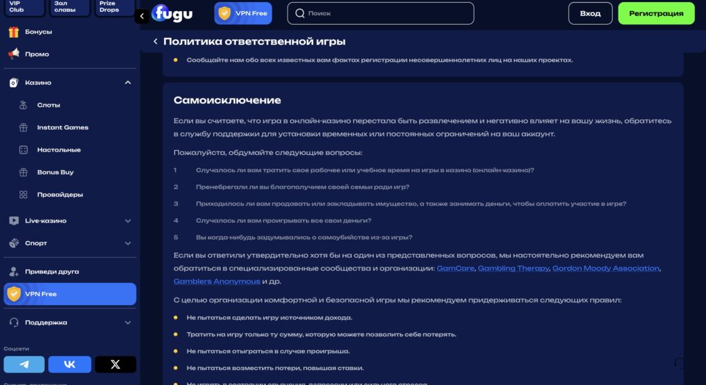Open the Bonuses gift icon
Screen dimensions: 706x385
14,32
